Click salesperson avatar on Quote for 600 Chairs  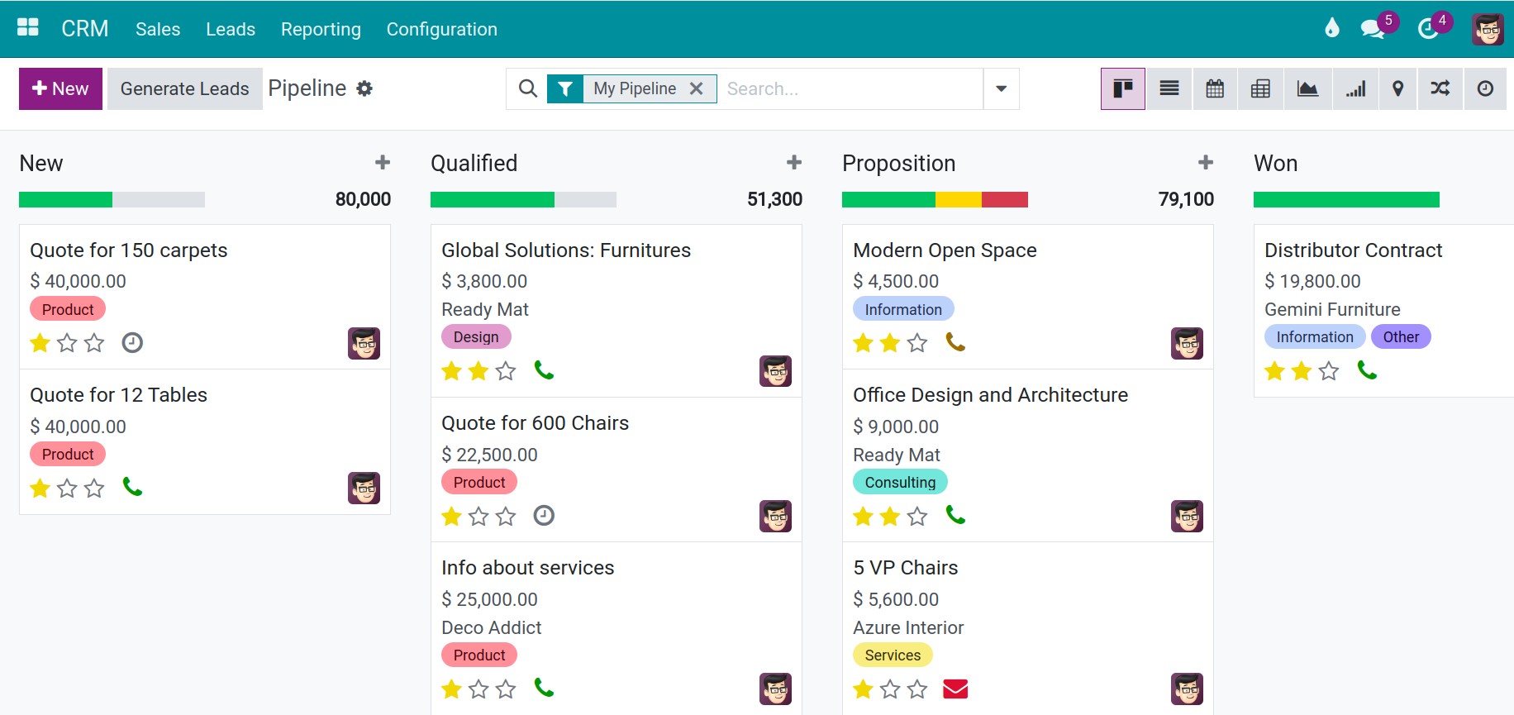[x=775, y=516]
